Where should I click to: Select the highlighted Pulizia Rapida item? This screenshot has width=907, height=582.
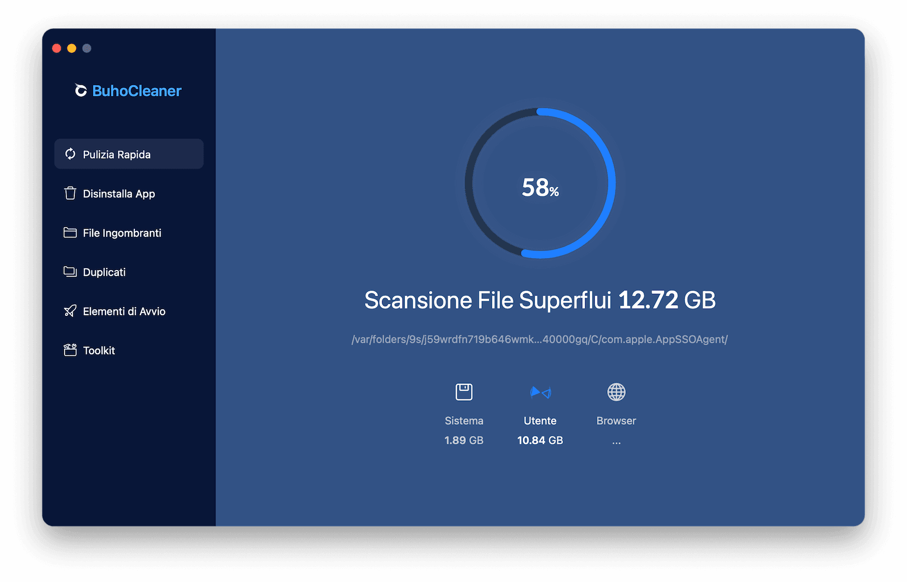[x=117, y=153]
